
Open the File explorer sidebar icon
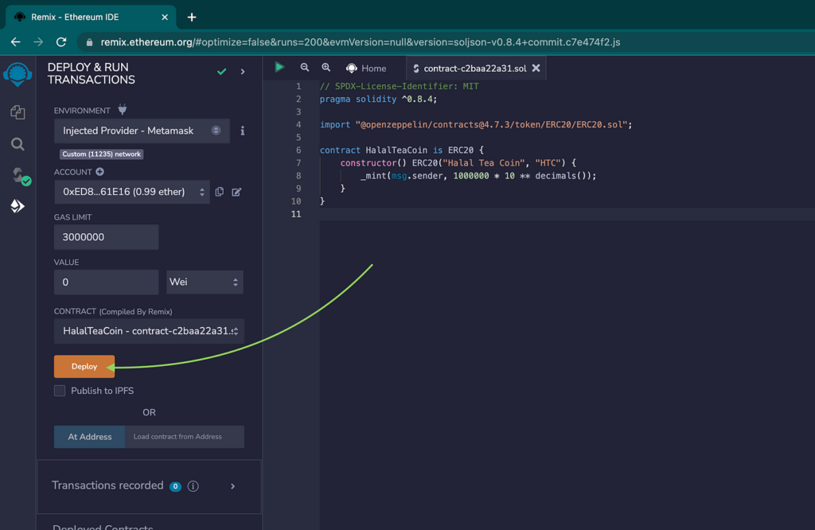pyautogui.click(x=18, y=112)
